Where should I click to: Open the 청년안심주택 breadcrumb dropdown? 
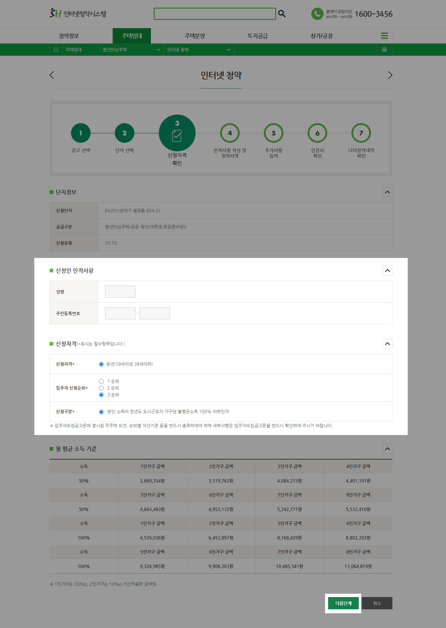(131, 50)
